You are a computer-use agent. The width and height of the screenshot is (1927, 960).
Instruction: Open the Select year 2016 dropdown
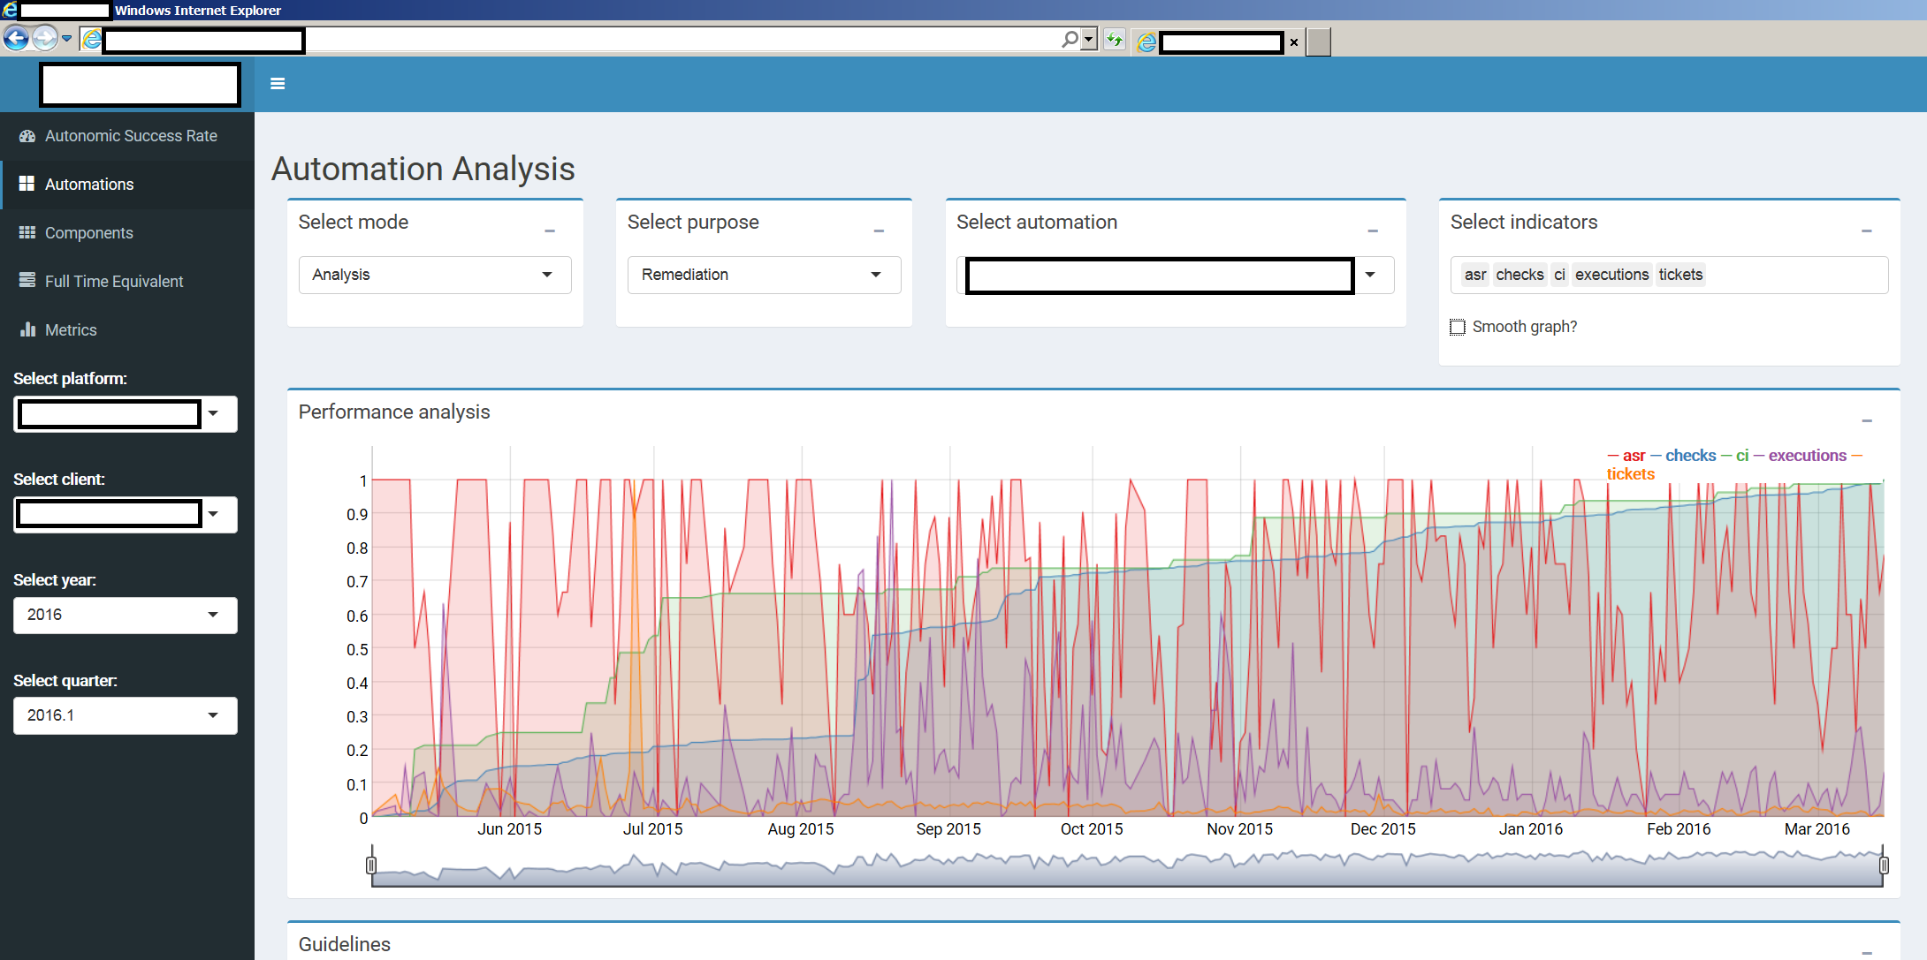pos(125,615)
